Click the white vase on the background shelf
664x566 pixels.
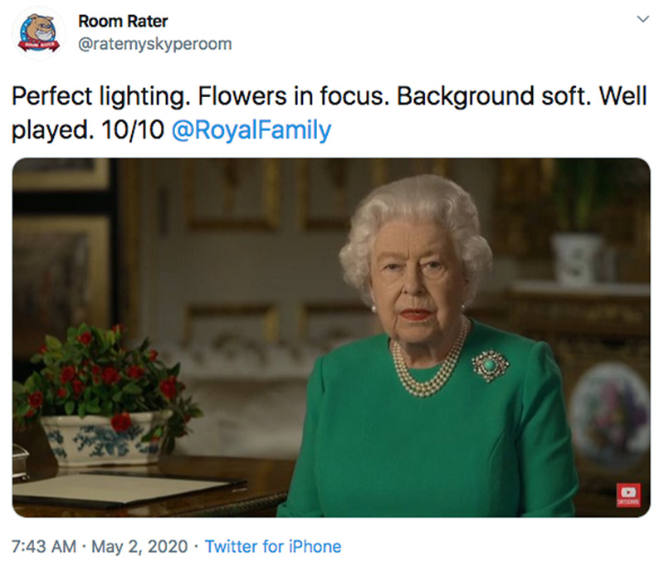tap(578, 258)
